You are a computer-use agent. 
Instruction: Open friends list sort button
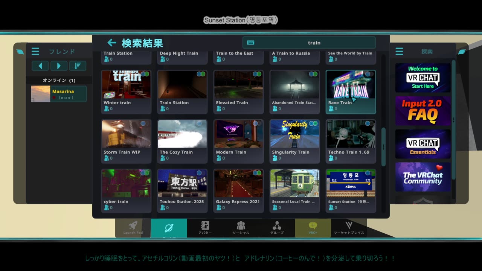coord(78,66)
